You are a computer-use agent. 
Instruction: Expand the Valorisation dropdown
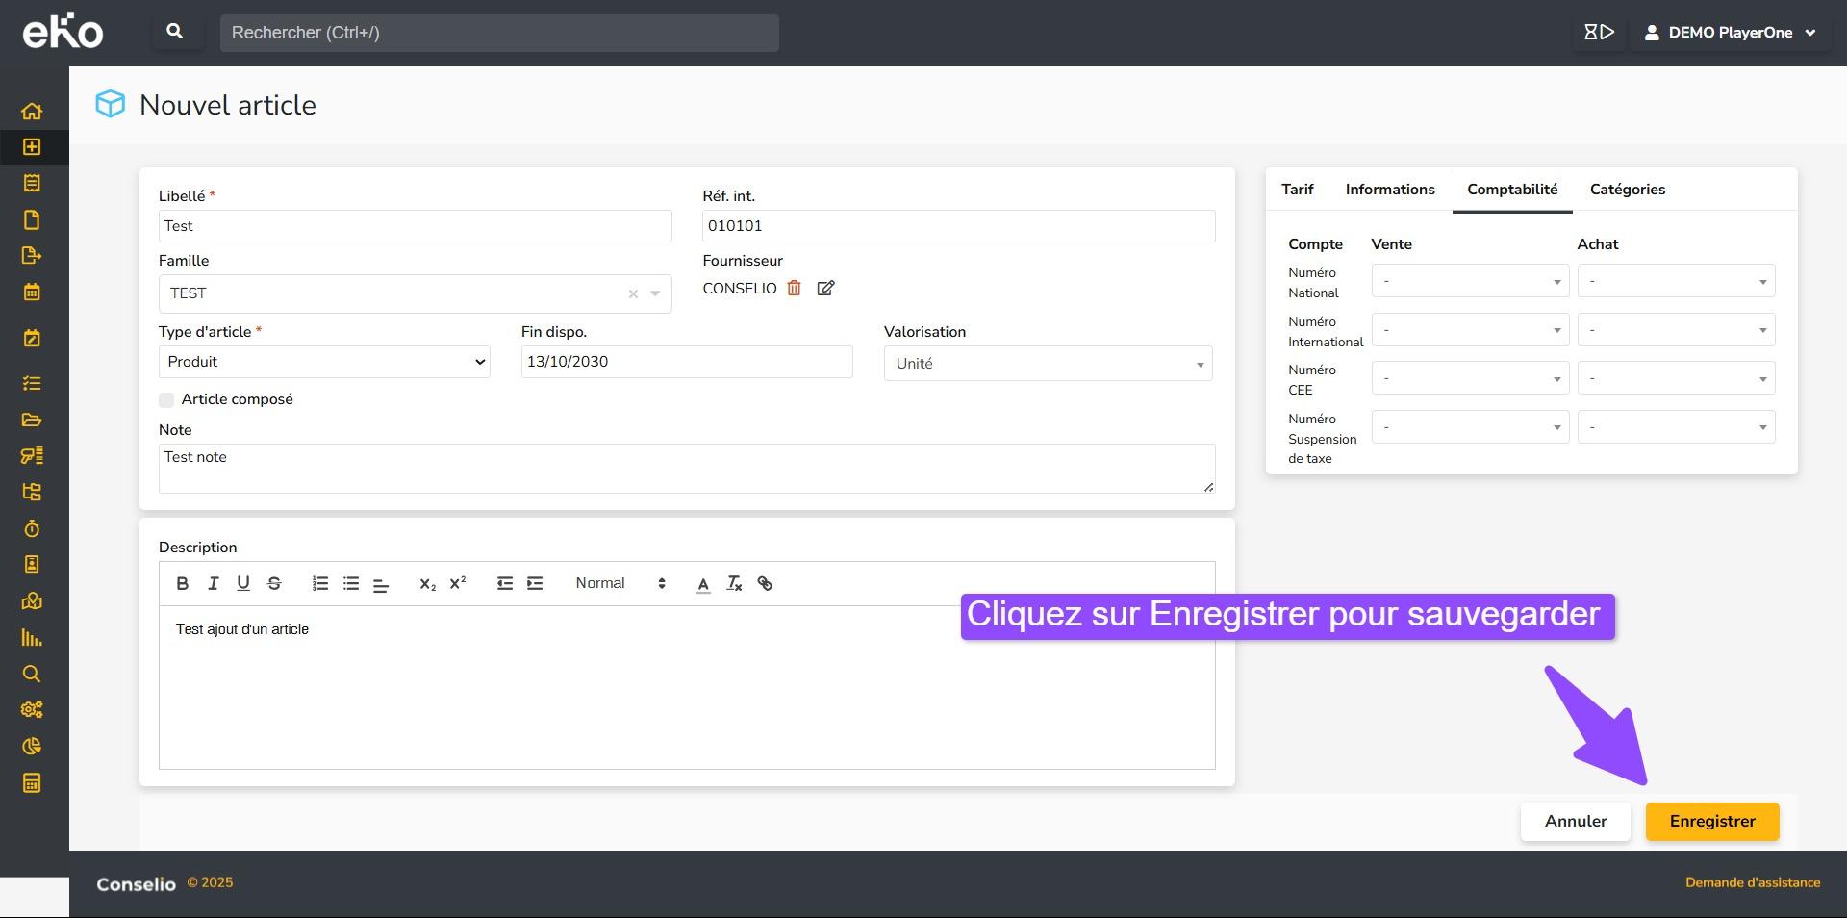1048,364
